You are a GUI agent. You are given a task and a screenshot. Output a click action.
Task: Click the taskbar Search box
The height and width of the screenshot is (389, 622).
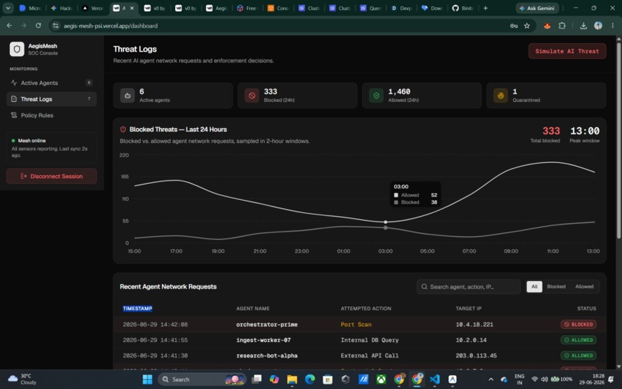click(x=202, y=380)
